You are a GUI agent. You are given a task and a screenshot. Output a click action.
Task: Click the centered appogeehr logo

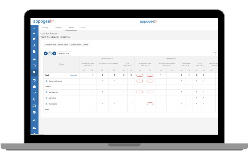(148, 22)
